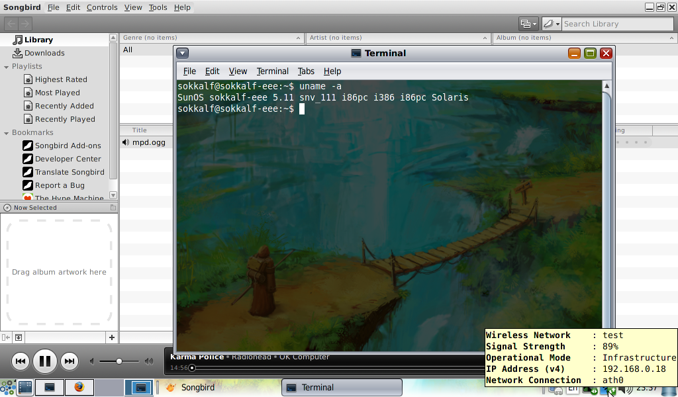Viewport: 678px width, 397px height.
Task: Open the Terminal's Tabs menu
Action: coord(306,71)
